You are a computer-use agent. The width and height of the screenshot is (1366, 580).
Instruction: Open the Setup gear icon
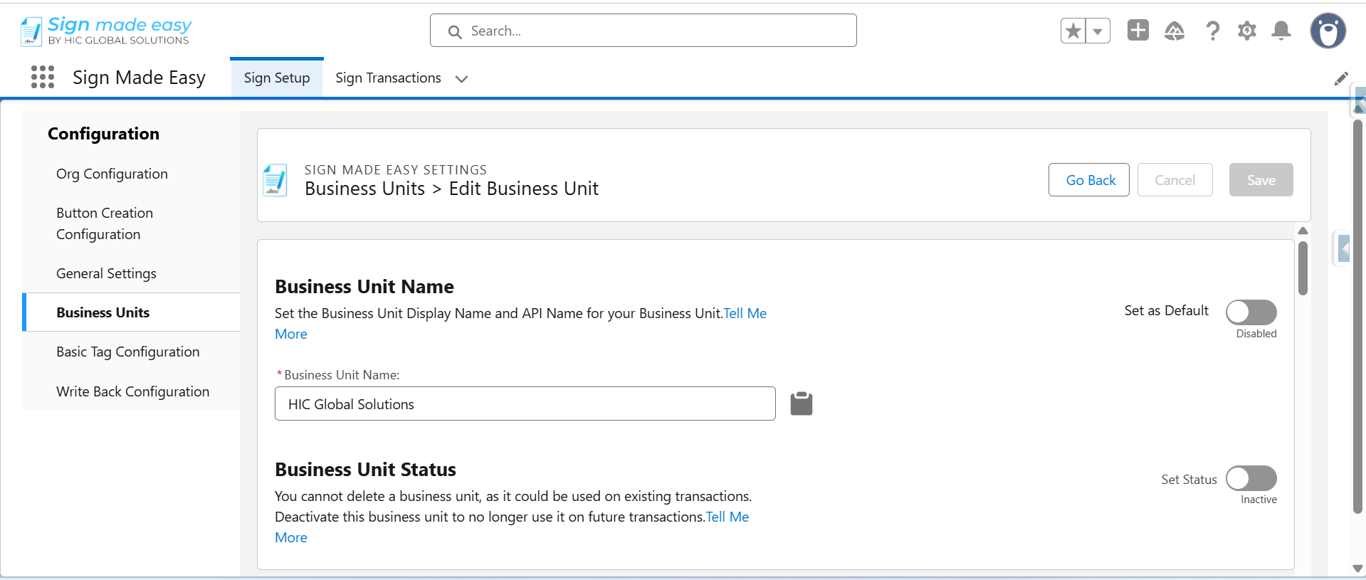[1247, 31]
